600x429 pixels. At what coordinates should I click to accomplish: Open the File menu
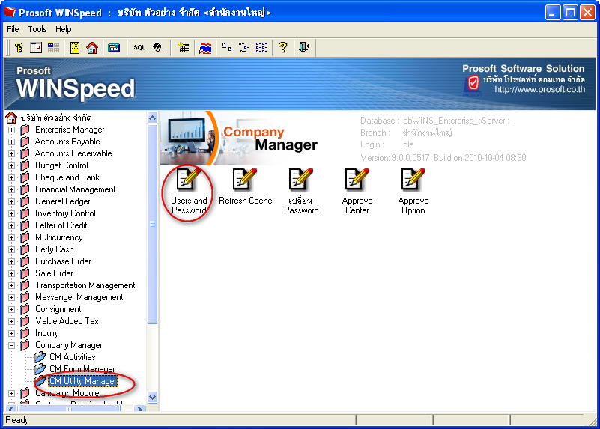pyautogui.click(x=13, y=29)
